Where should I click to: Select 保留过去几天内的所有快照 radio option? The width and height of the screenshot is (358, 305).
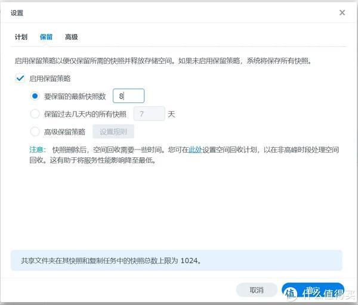35,114
